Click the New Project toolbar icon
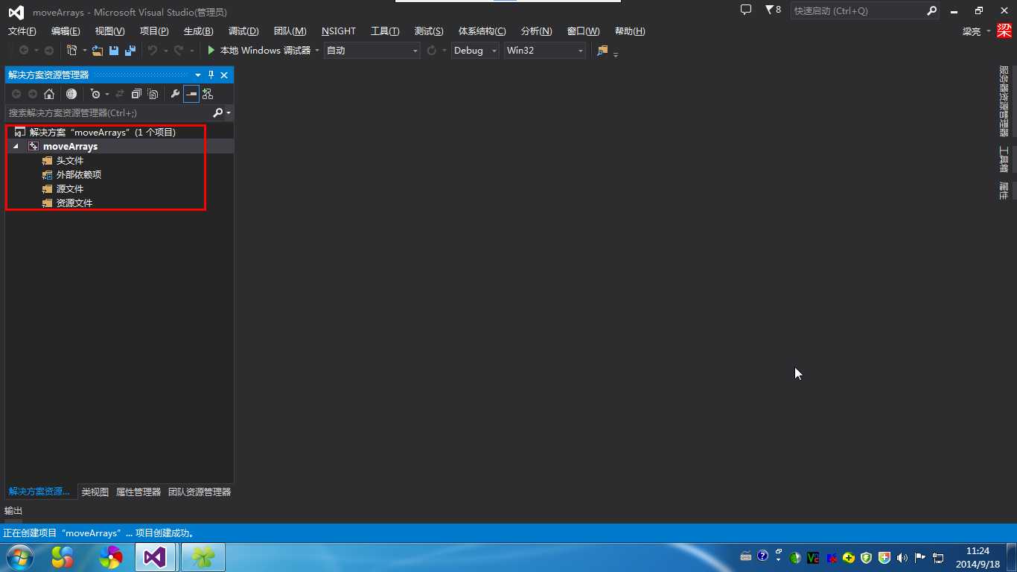This screenshot has height=572, width=1017. point(71,50)
